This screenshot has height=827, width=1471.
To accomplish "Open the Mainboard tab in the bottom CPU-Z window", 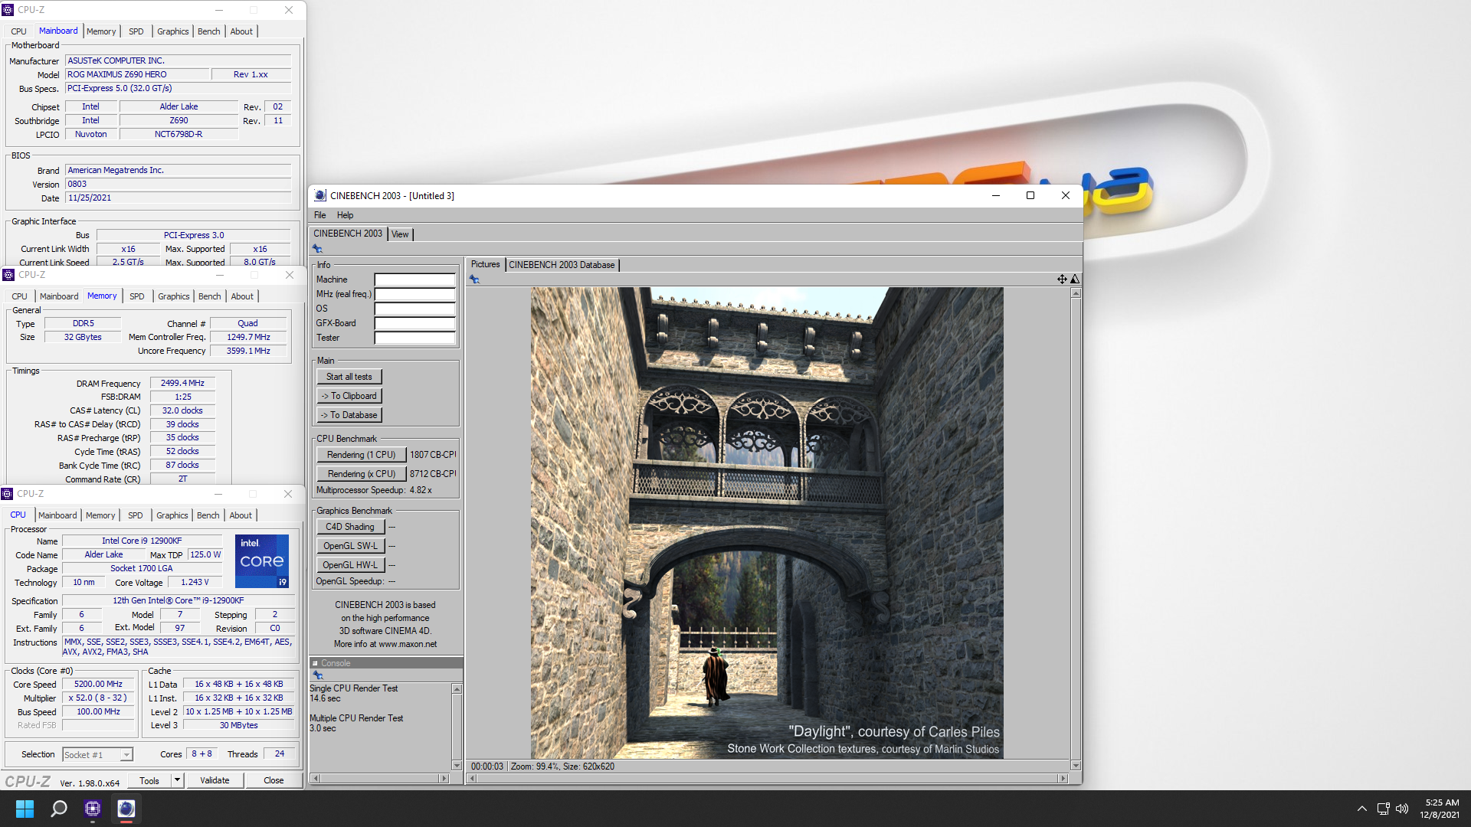I will pos(57,515).
